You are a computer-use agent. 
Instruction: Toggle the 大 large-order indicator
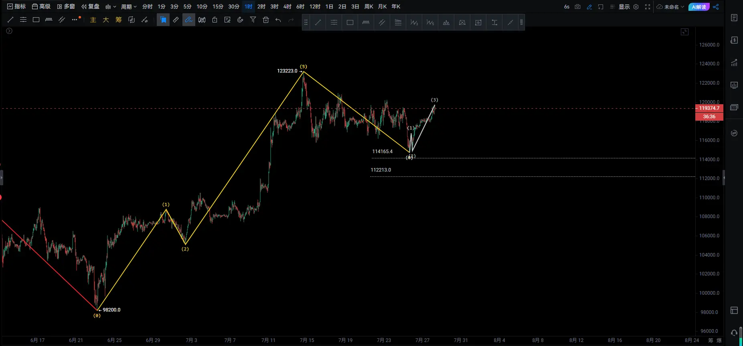106,20
